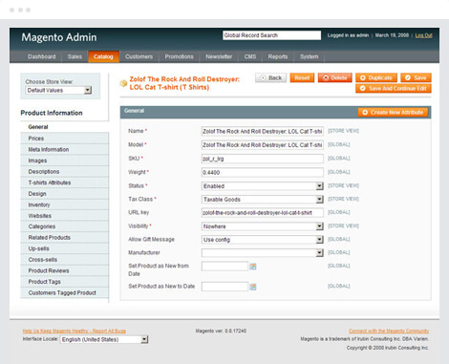Click into the Name text field
Image resolution: width=449 pixels, height=364 pixels.
(263, 131)
